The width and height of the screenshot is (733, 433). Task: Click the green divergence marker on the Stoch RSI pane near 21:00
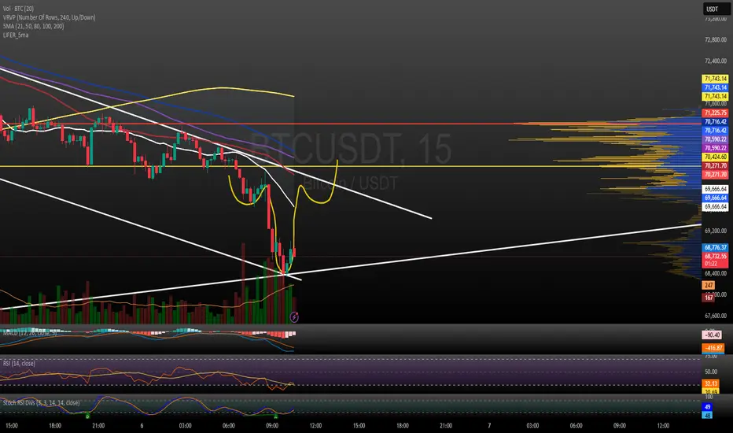[x=87, y=416]
